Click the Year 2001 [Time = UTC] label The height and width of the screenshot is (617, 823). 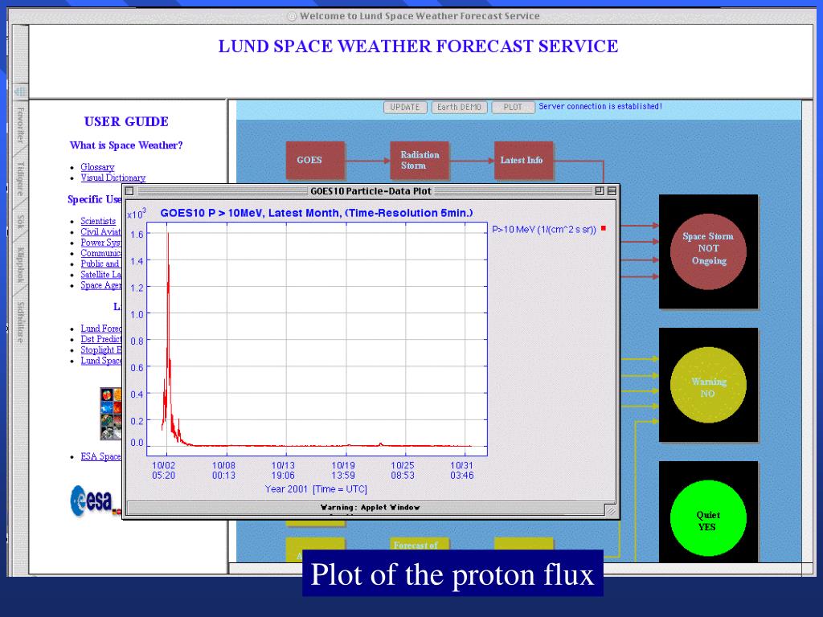[x=316, y=489]
